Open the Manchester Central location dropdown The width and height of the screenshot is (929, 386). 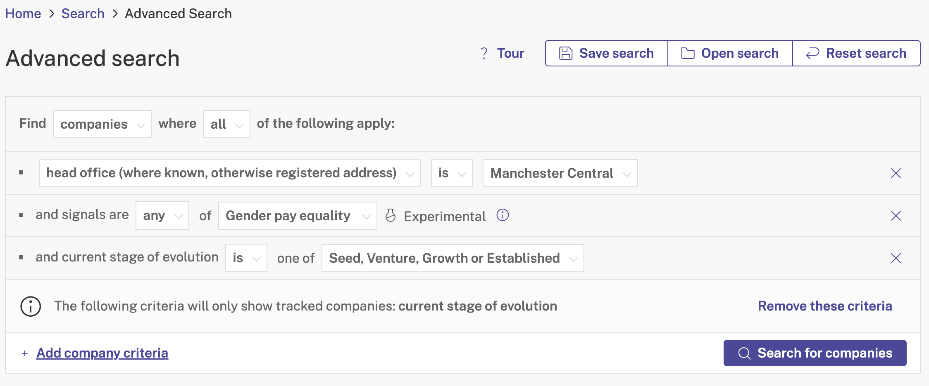[x=560, y=173]
